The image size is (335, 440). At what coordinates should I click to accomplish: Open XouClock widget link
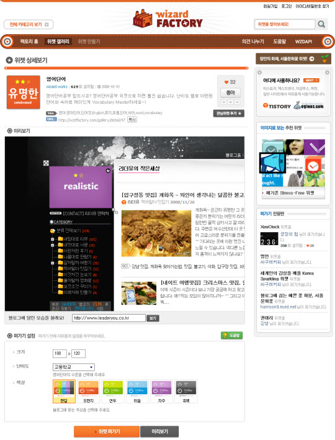[x=270, y=227]
